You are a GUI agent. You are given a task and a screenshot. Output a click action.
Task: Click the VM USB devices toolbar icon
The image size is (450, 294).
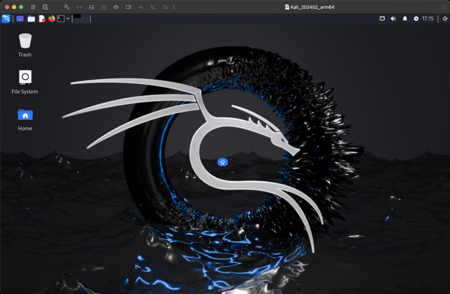coord(141,7)
